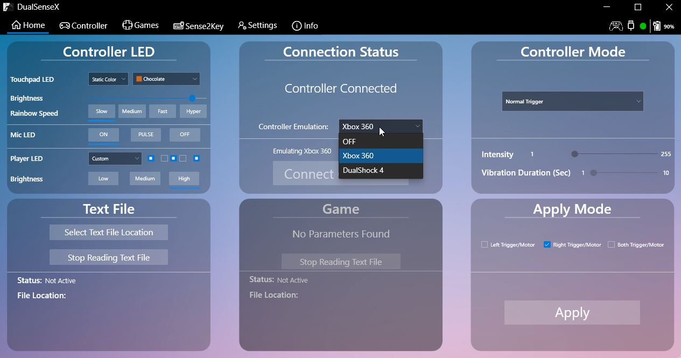Click the Games globe icon
The image size is (681, 358).
[127, 25]
